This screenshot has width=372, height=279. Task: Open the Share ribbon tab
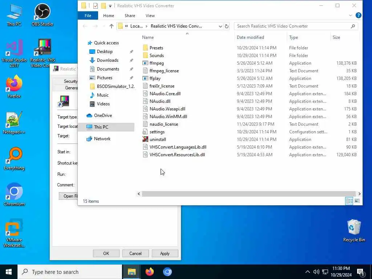130,16
